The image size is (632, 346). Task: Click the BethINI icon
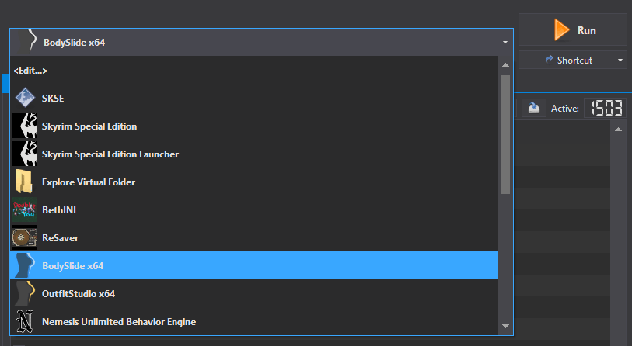point(25,210)
